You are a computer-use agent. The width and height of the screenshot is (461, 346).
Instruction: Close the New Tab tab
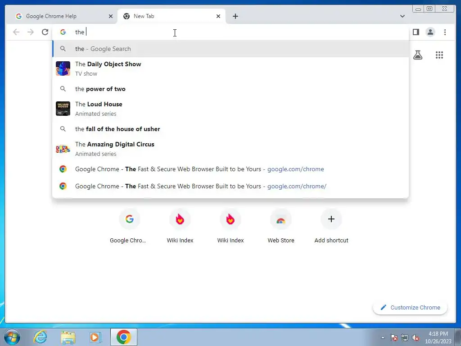tap(218, 16)
